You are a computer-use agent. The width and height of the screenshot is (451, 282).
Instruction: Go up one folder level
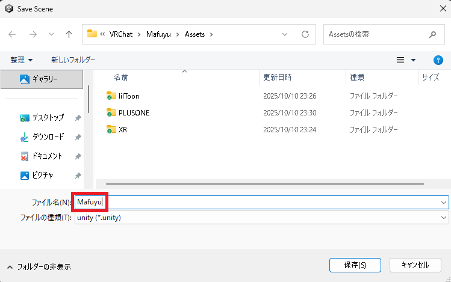[x=69, y=34]
